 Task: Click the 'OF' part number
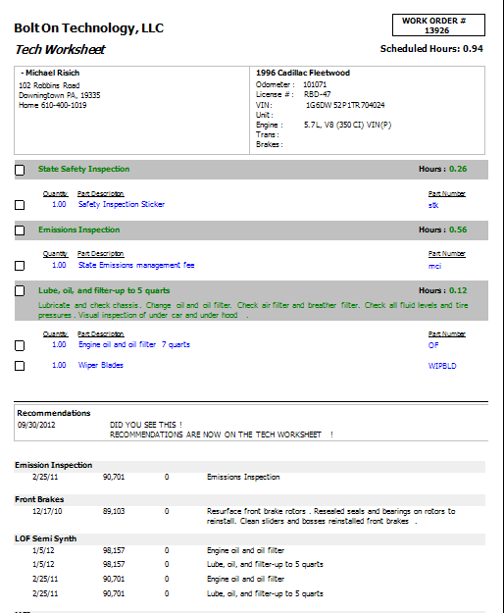[x=433, y=345]
